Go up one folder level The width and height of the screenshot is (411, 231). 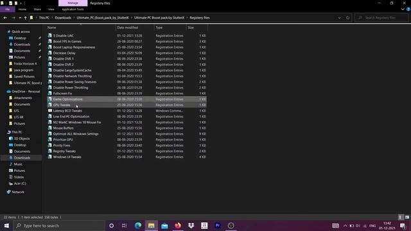26,18
